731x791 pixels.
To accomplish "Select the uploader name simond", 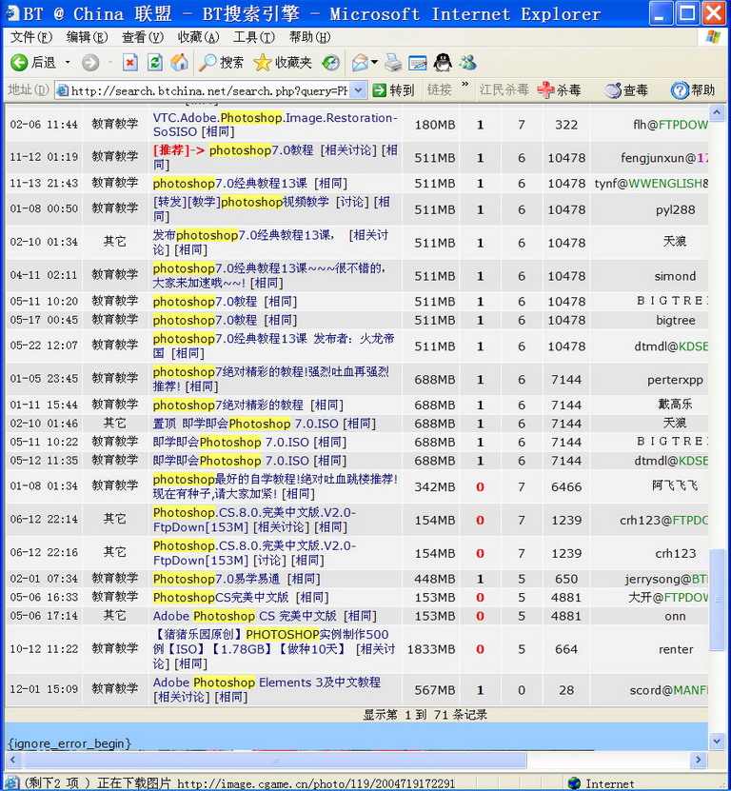I will pos(675,276).
